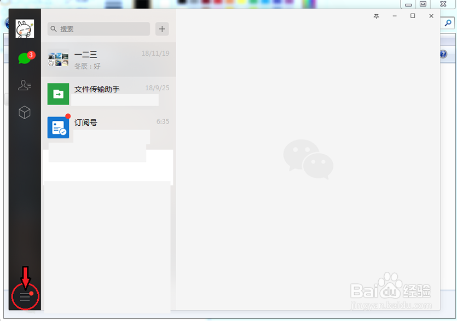The height and width of the screenshot is (321, 457).
Task: Open the Favorites cube icon
Action: pyautogui.click(x=25, y=112)
